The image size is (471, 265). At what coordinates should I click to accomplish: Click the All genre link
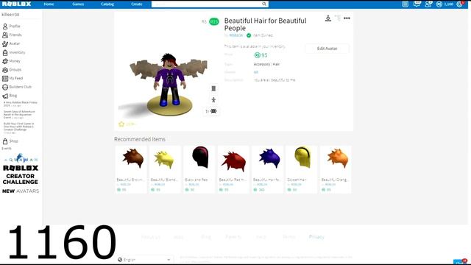256,72
